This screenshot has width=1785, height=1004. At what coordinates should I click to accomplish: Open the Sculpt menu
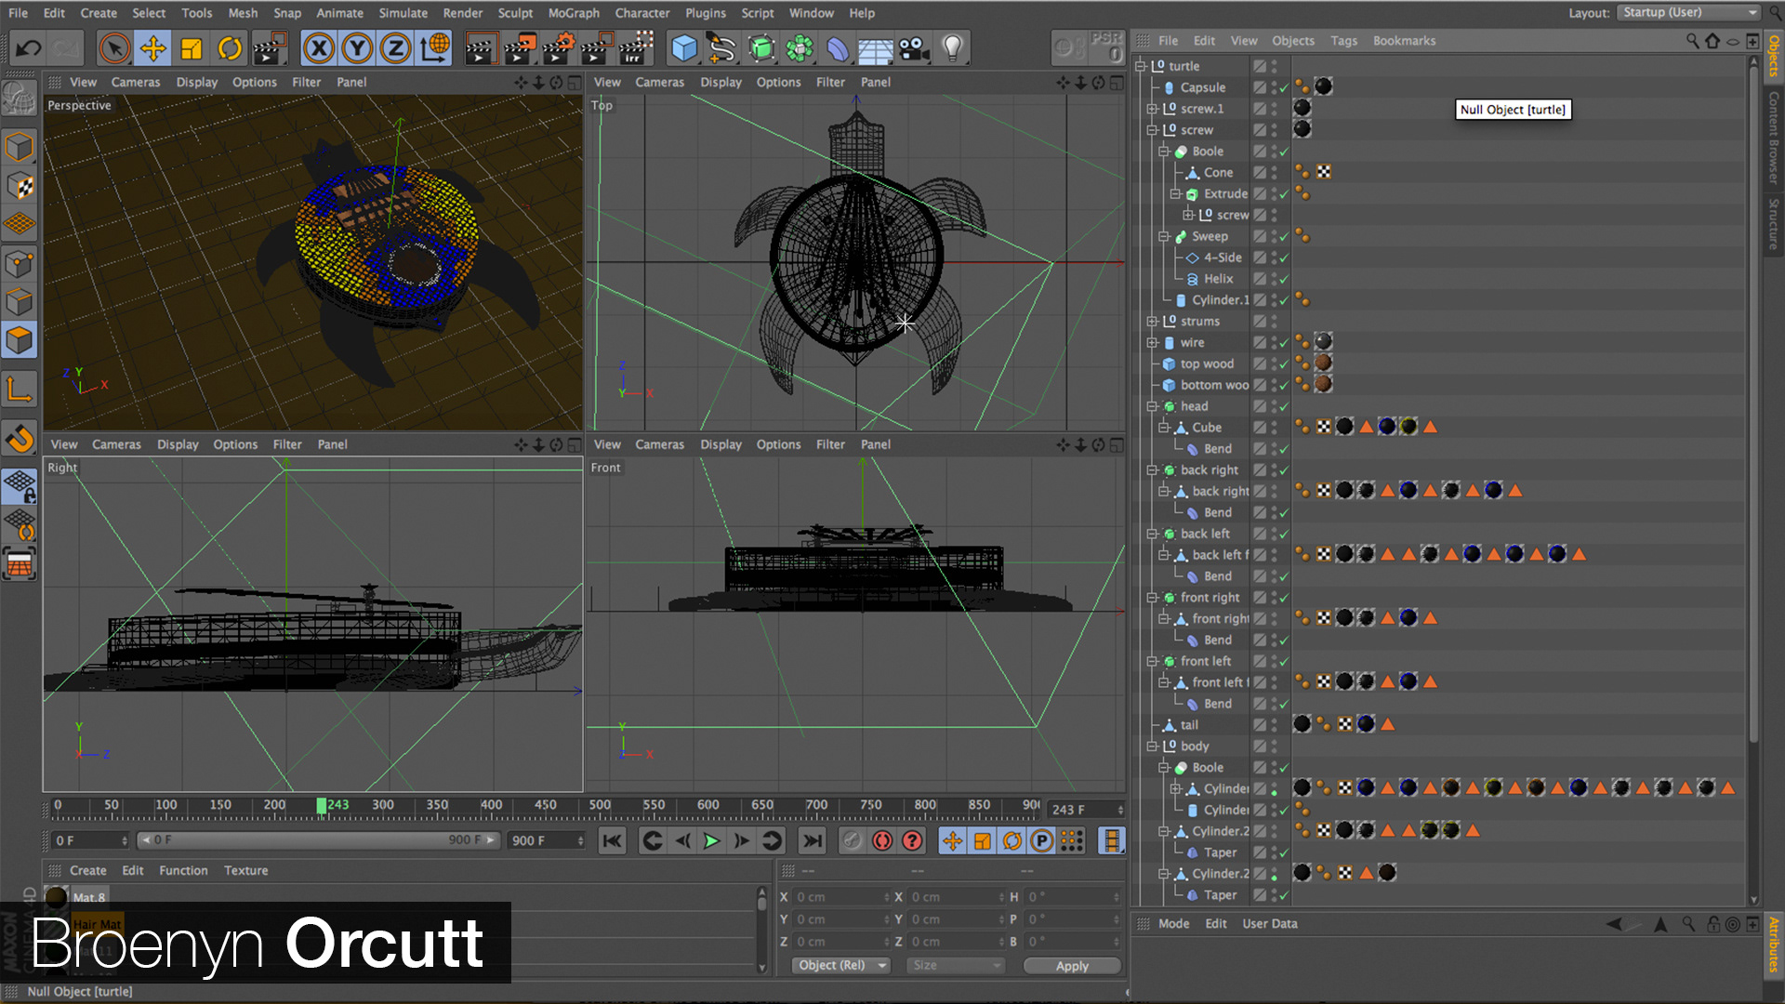[515, 13]
